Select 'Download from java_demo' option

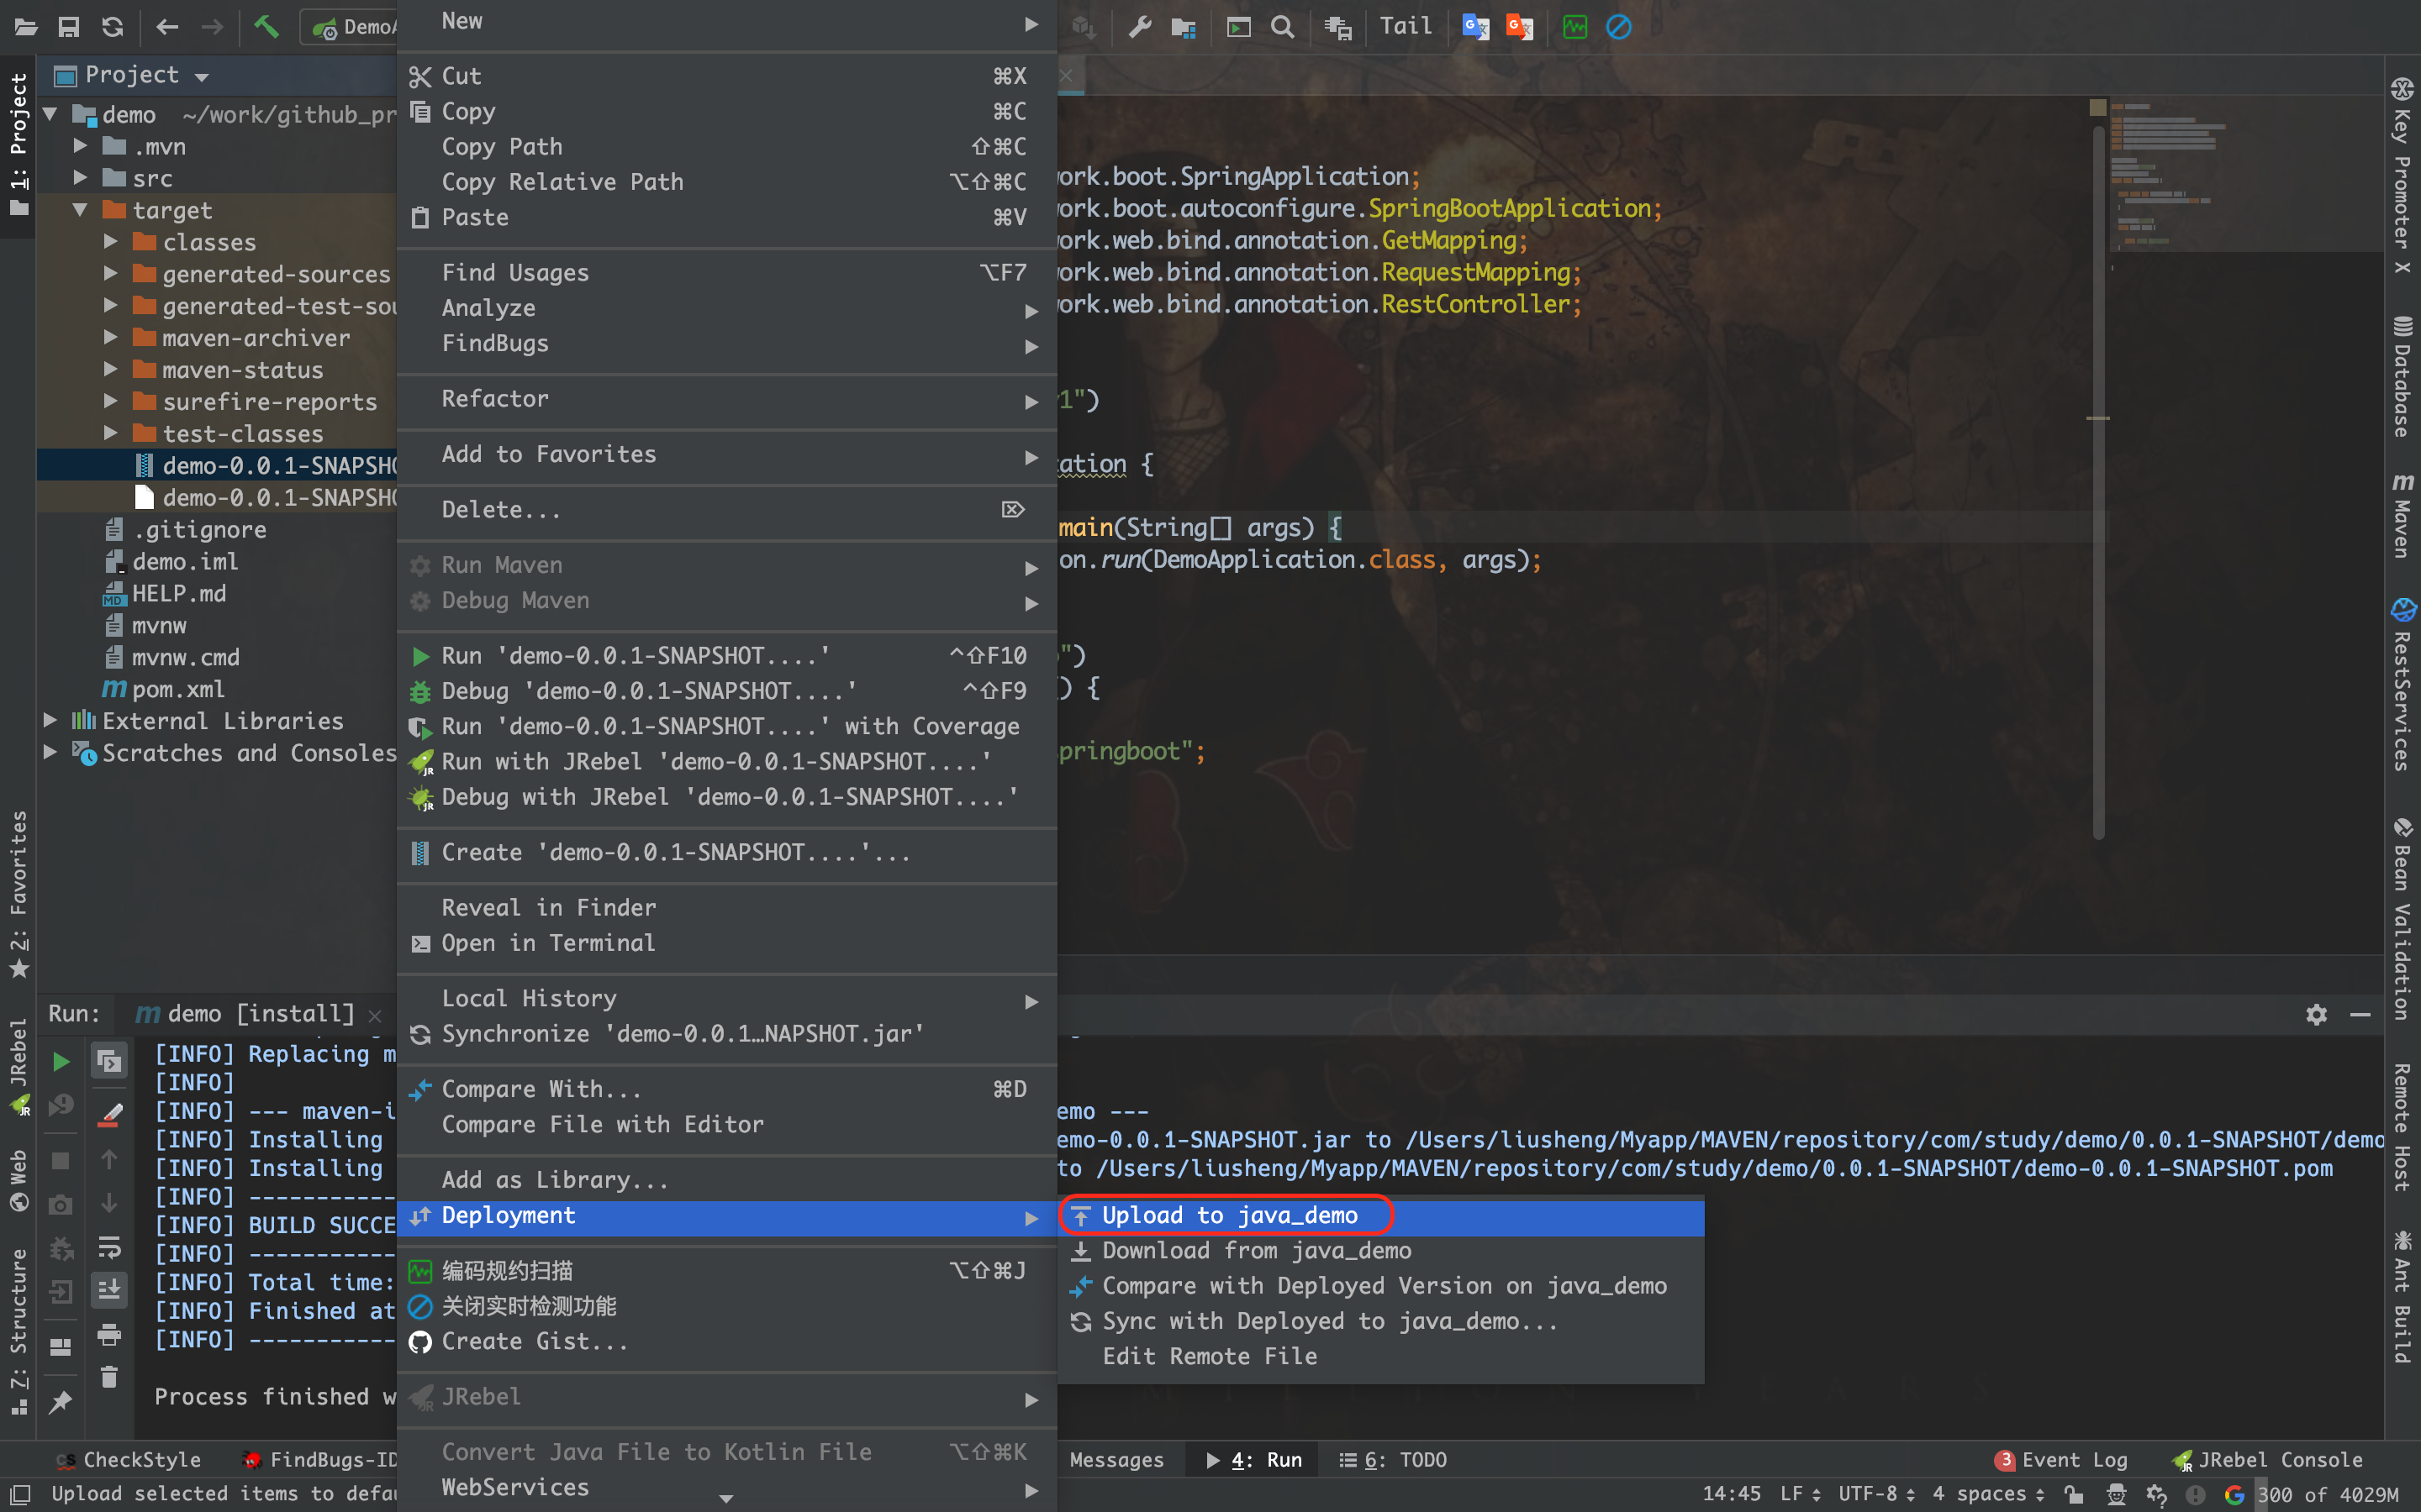1255,1251
